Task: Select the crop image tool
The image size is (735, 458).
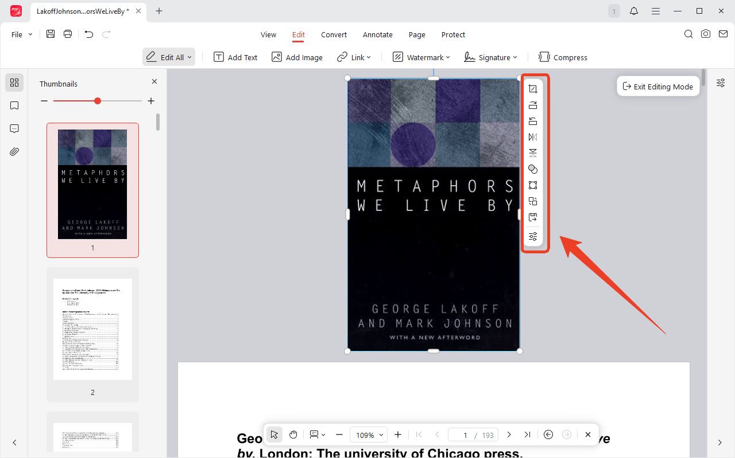Action: pyautogui.click(x=533, y=89)
